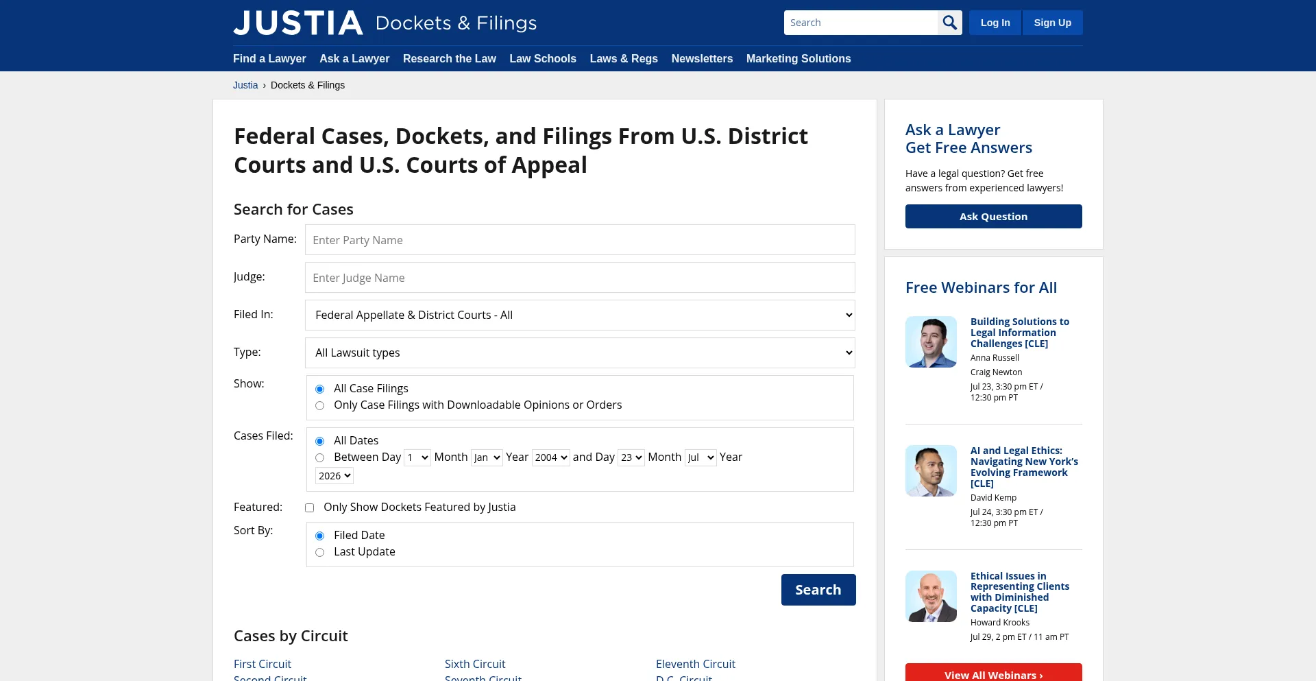Screen dimensions: 1316x681
Task: Select Only Case Filings with Downloadable Opinions
Action: click(319, 405)
